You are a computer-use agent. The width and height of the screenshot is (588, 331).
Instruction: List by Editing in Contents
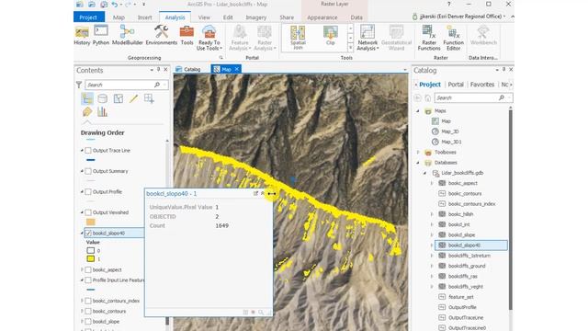pos(133,98)
